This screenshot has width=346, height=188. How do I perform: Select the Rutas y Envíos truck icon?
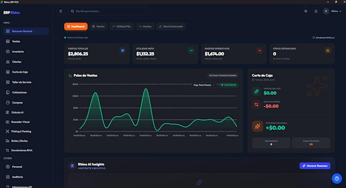pos(7,141)
